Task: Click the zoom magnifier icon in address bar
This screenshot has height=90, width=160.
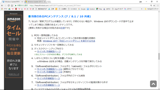Action: (x=151, y=5)
